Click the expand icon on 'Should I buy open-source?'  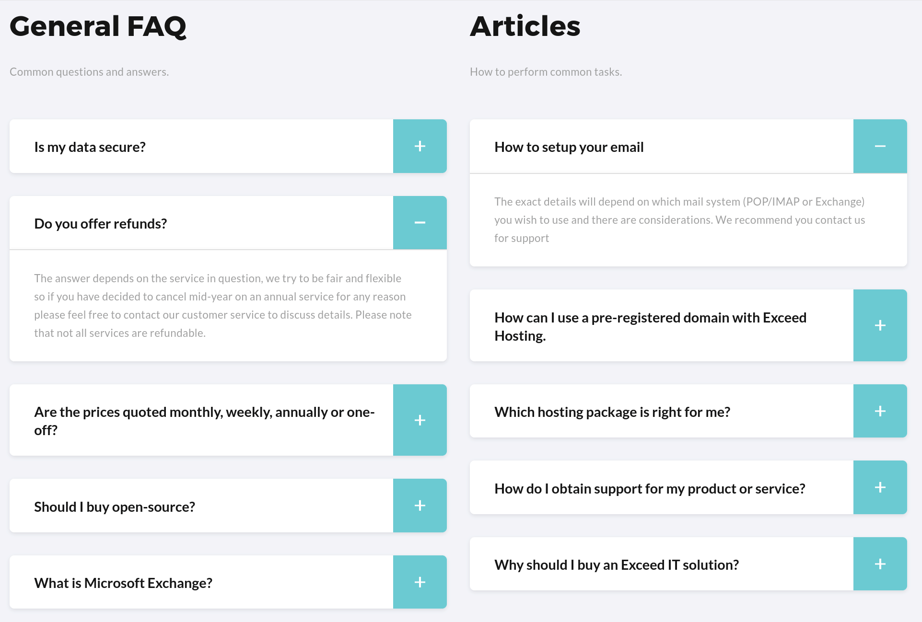click(x=420, y=506)
